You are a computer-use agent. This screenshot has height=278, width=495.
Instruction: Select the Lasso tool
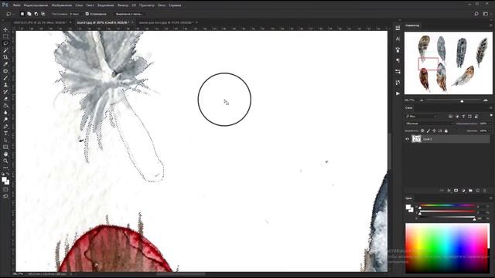[5, 43]
